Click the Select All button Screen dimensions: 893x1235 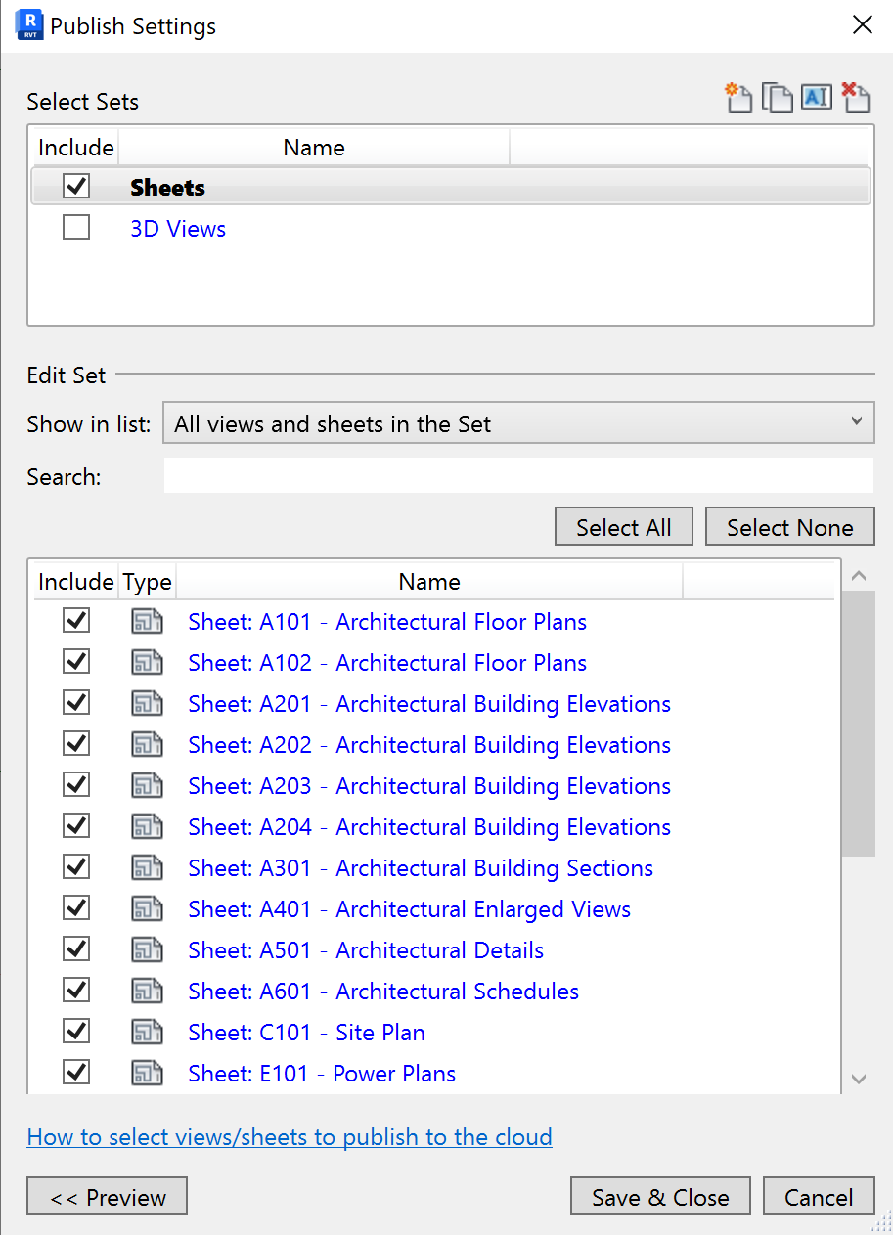point(623,526)
